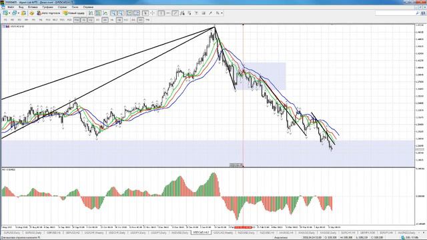Screen dimensions: 427x240
Task: Zoom in on the chart
Action: [x=113, y=13]
